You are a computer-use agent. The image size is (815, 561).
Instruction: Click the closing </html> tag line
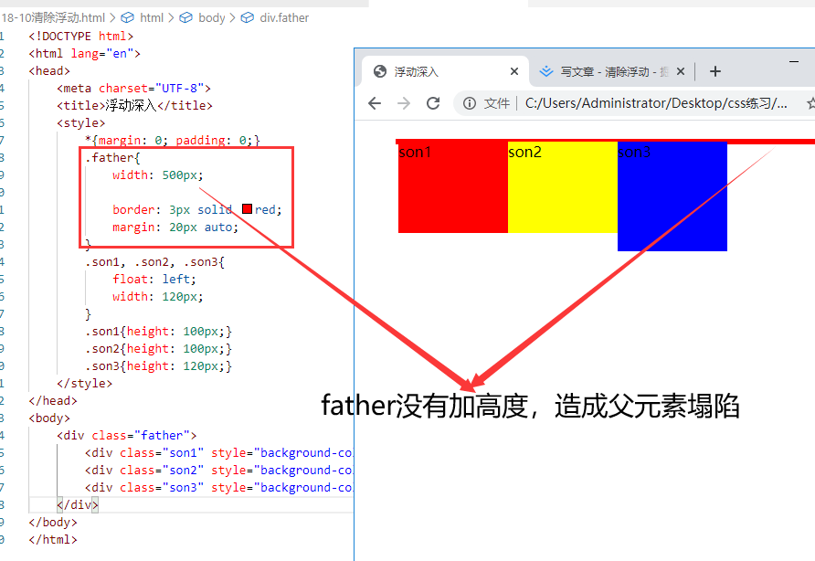52,540
